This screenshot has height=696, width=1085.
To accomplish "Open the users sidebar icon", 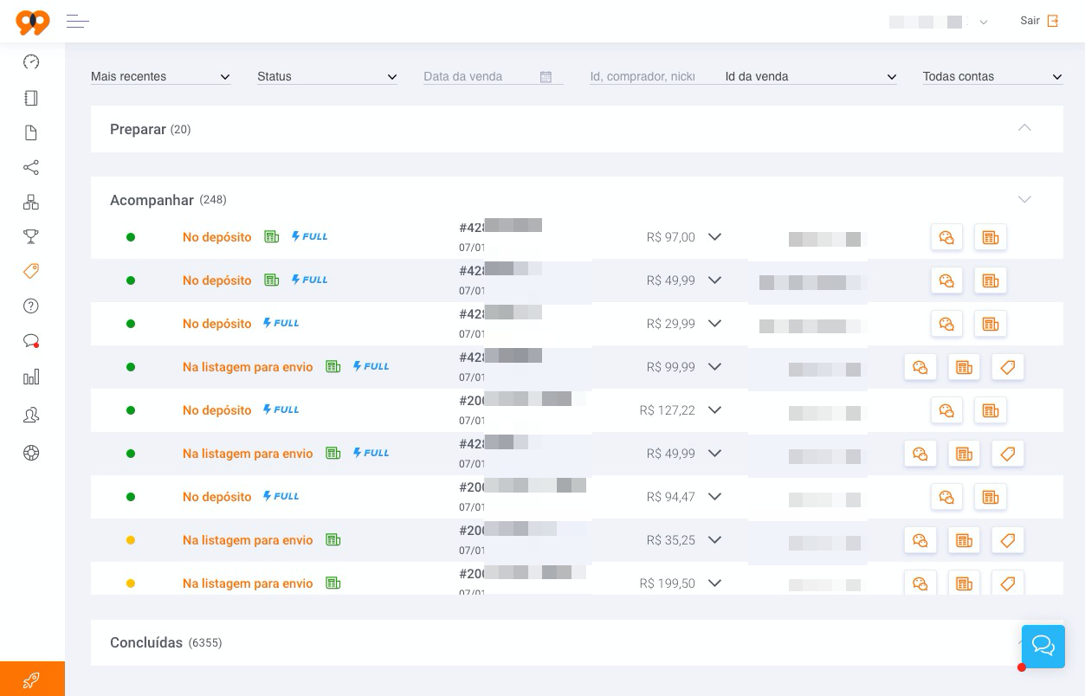I will point(31,416).
